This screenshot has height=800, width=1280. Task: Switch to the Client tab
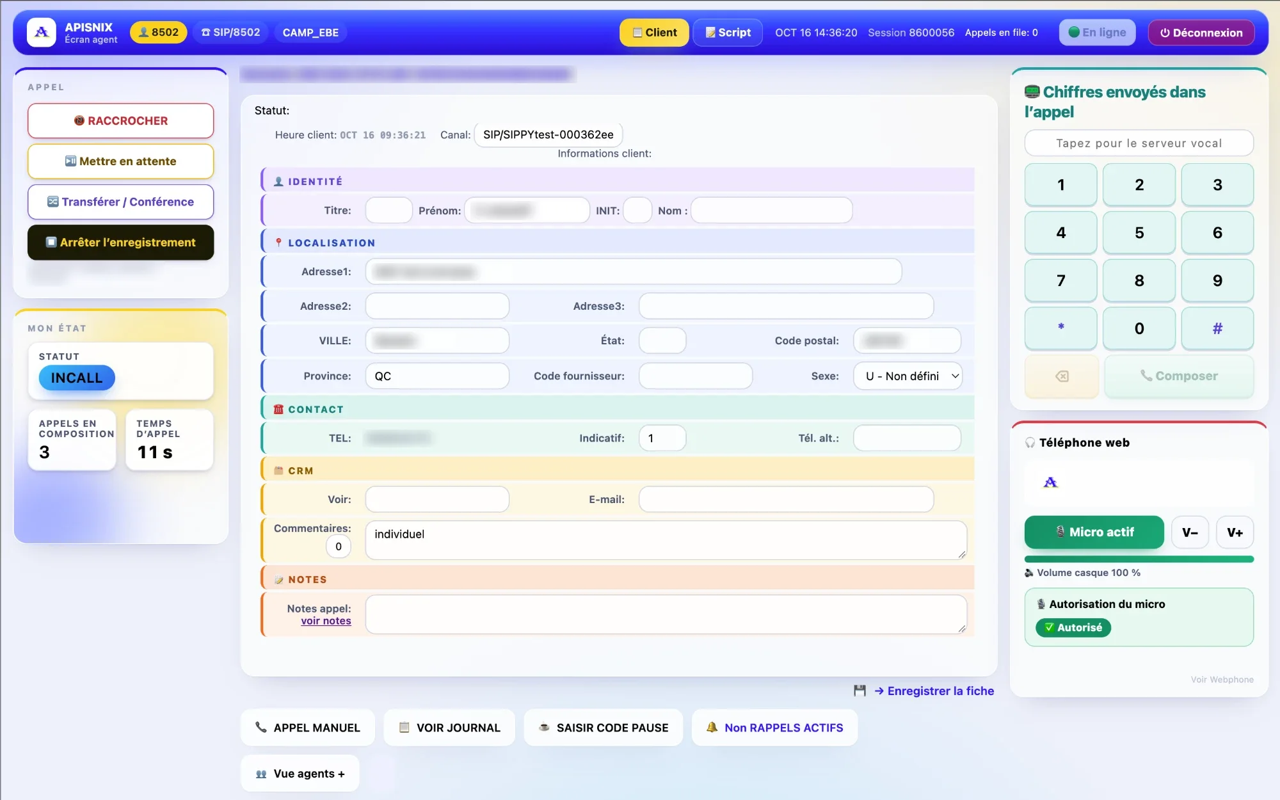654,32
